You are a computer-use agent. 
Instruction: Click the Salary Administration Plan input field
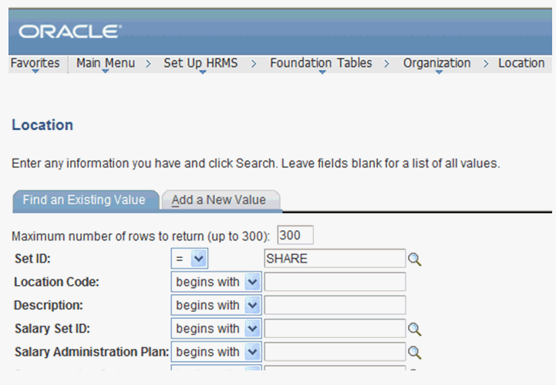pos(335,352)
